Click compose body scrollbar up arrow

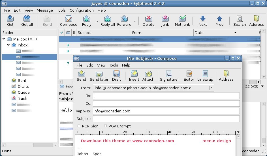238,137
